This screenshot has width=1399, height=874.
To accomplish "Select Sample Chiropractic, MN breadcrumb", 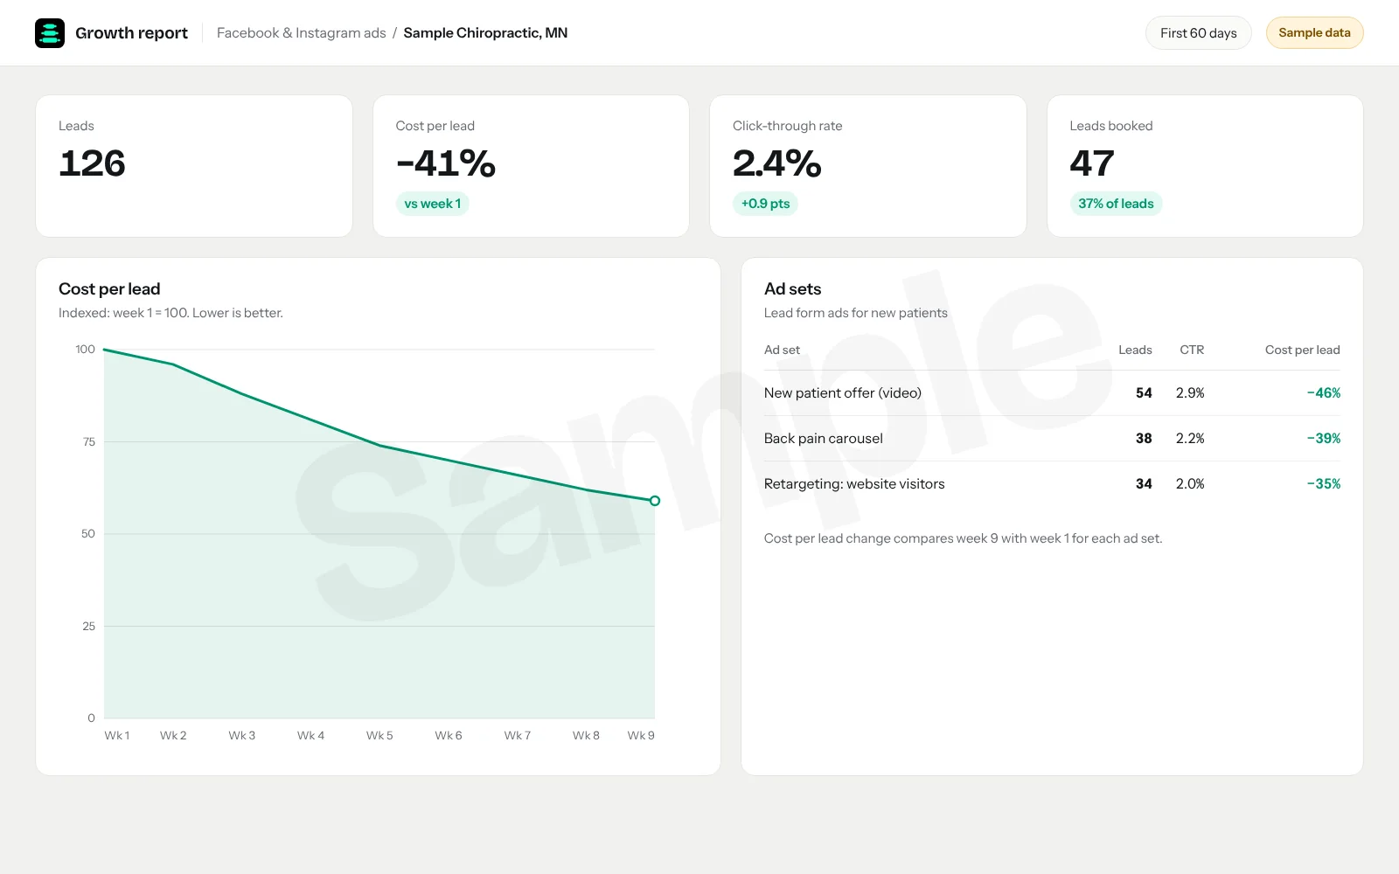I will 485,33.
